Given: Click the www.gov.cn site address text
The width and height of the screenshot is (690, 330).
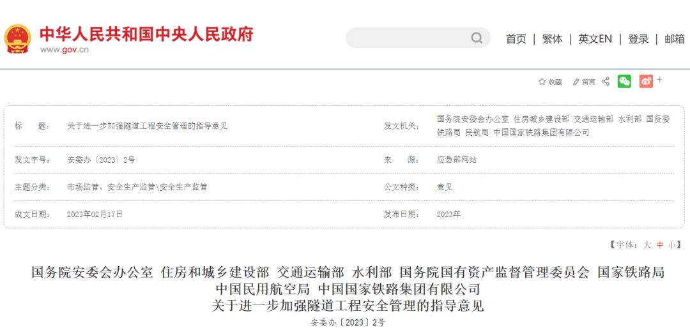Looking at the screenshot, I should coord(64,50).
